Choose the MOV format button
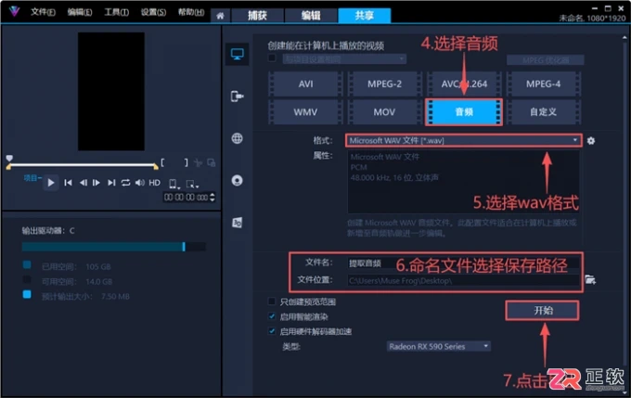Viewport: 631px width, 398px height. [x=384, y=112]
